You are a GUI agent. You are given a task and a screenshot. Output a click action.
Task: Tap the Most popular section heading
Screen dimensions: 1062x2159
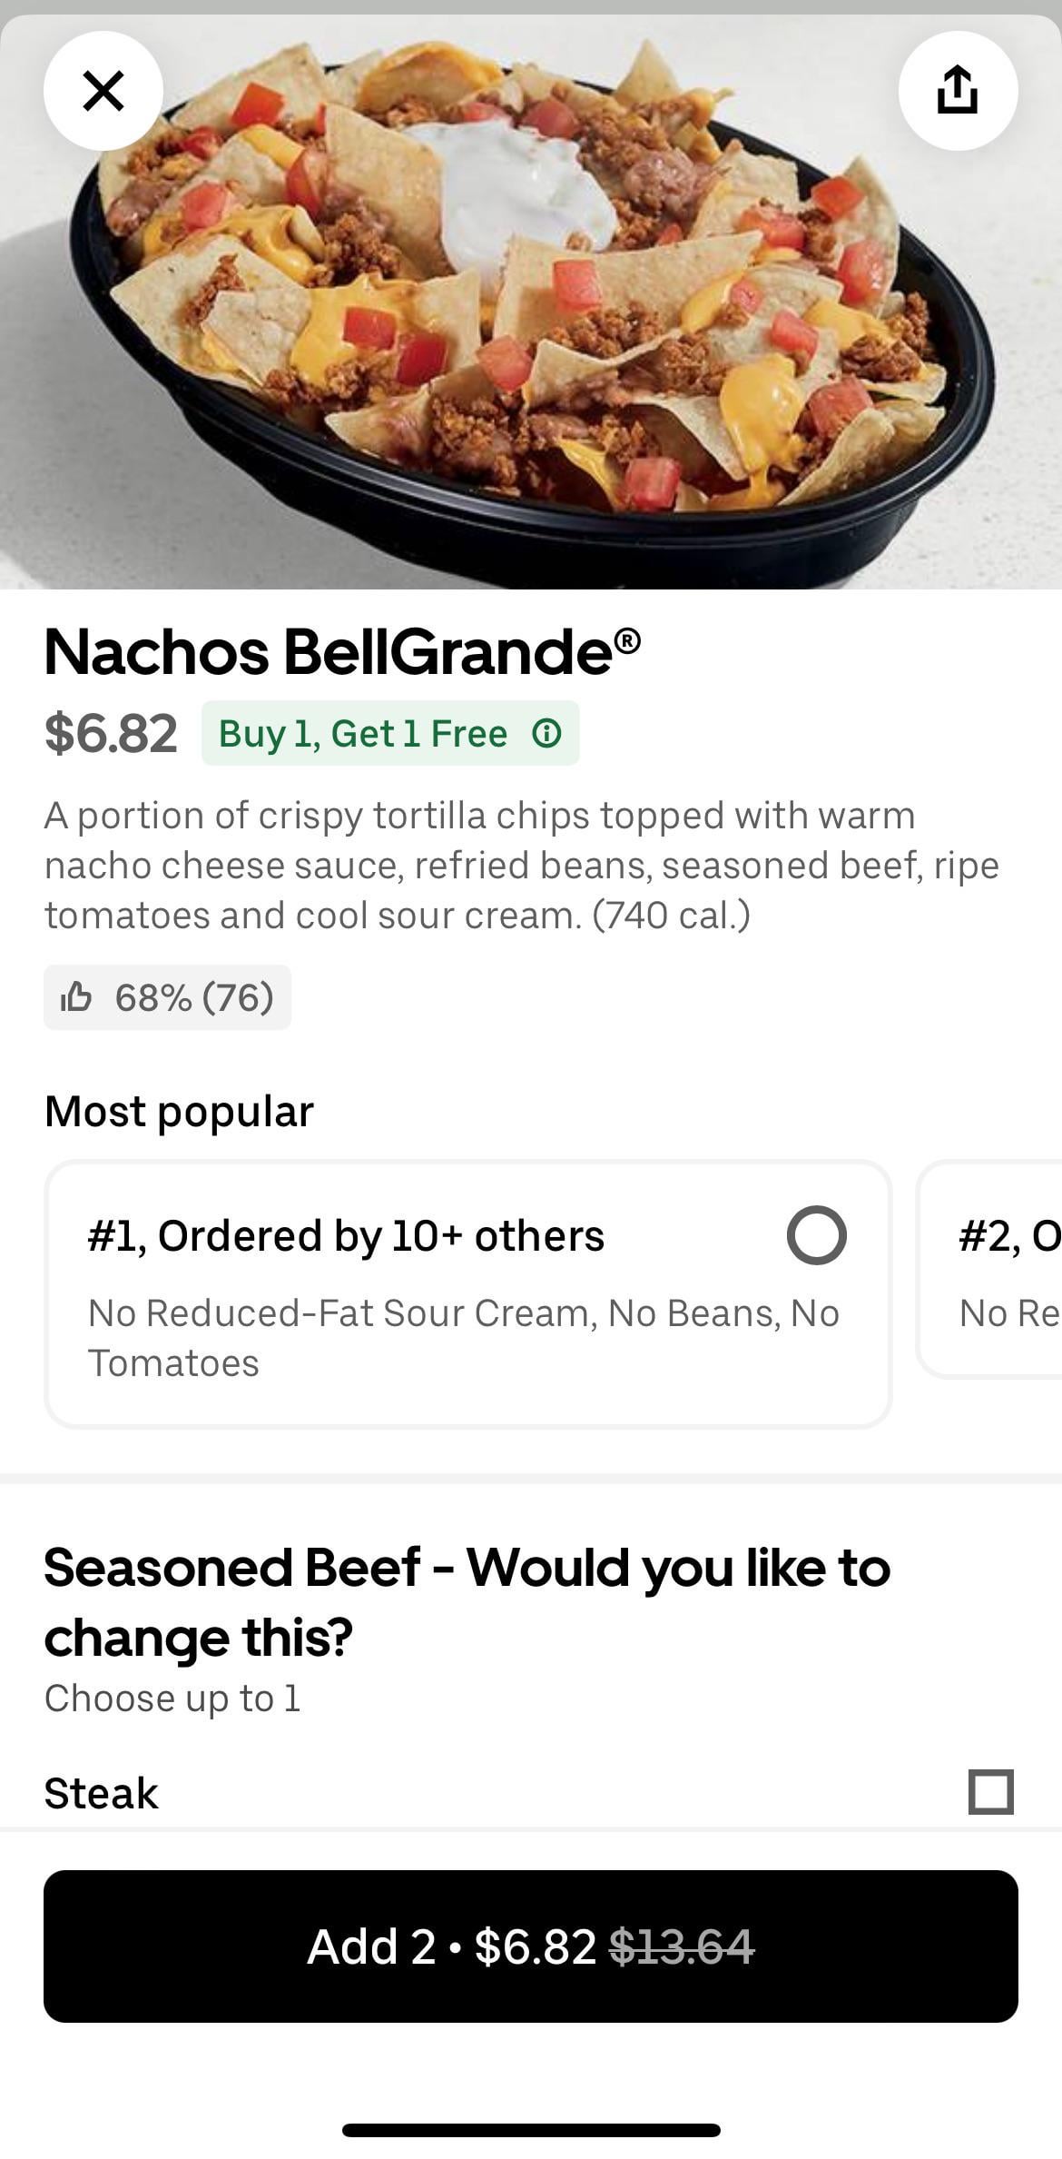[x=179, y=1111]
